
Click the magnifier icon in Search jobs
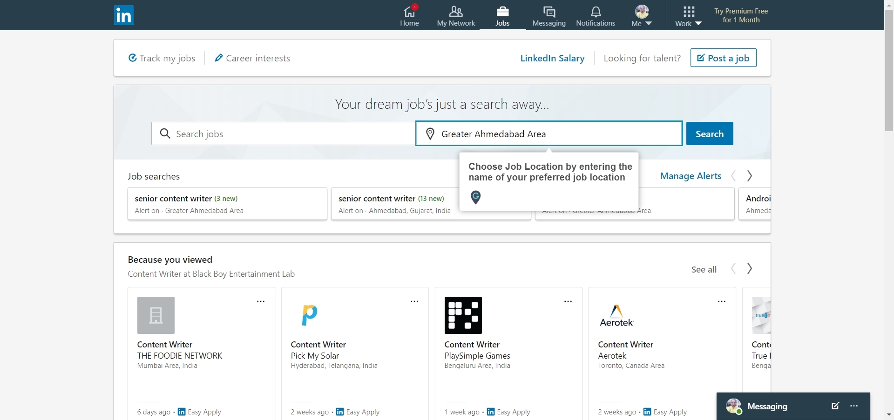165,134
